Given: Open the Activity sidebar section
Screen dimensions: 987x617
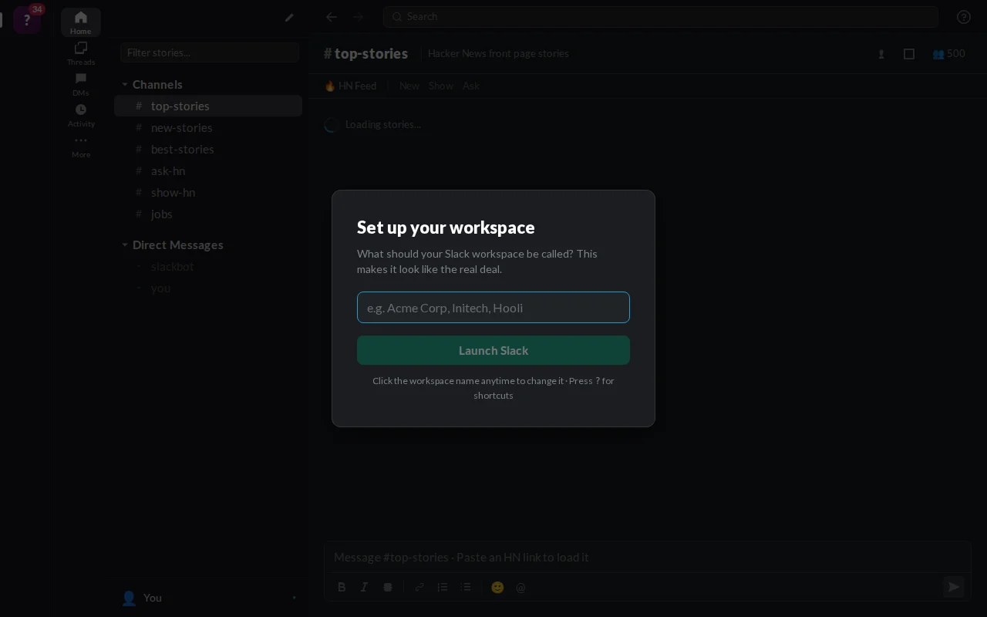Looking at the screenshot, I should click(81, 115).
